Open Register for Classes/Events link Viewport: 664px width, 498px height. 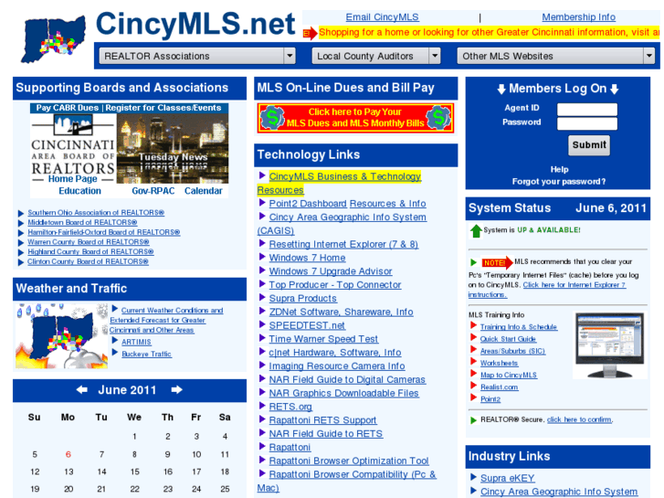pyautogui.click(x=163, y=108)
